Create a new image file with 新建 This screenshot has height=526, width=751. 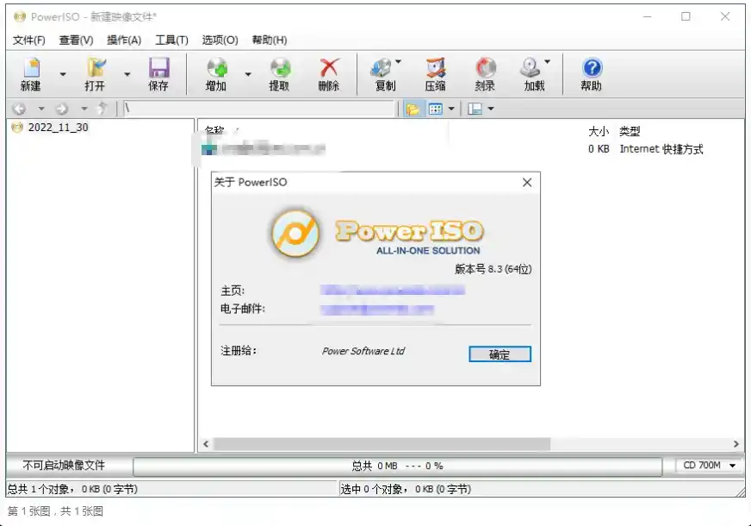[31, 73]
